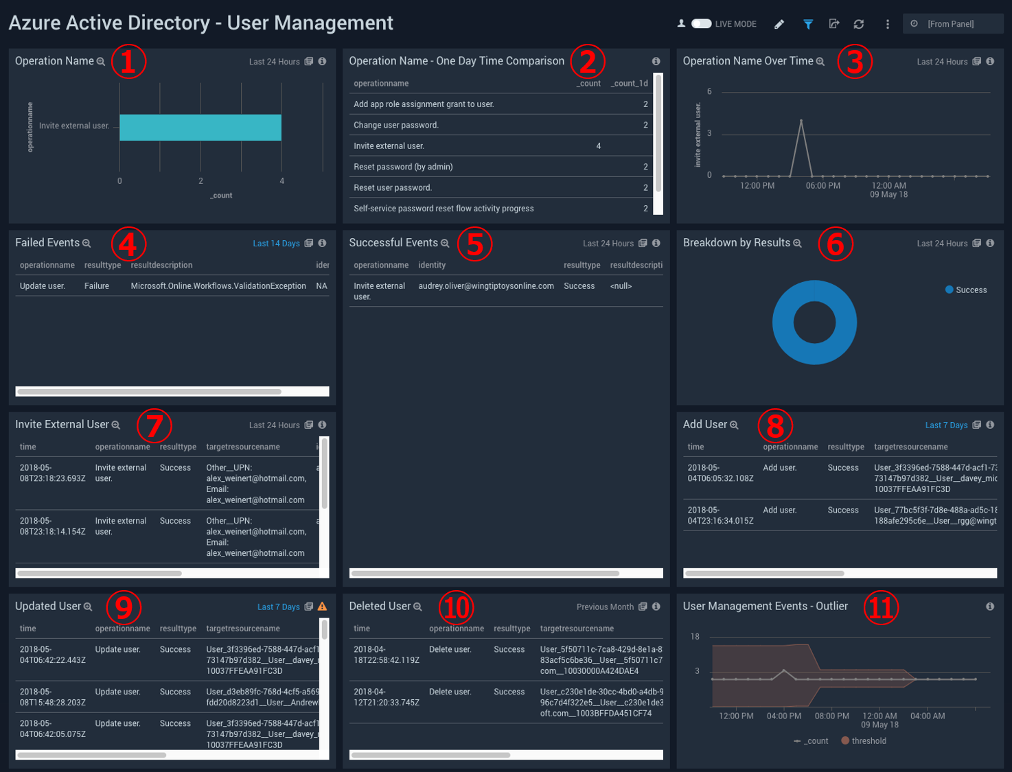
Task: Click the teal Invite external user bar
Action: point(200,128)
